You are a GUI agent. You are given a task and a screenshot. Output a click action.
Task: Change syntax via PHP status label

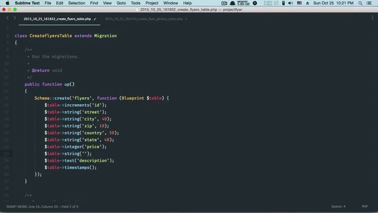[x=365, y=206]
